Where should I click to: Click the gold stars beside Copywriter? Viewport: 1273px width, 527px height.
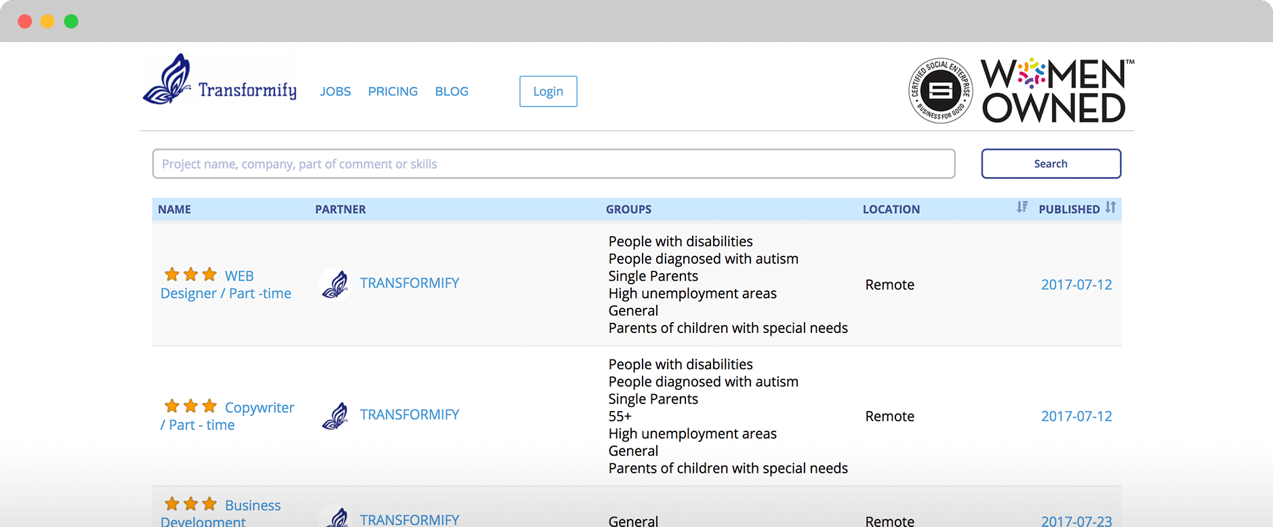coord(190,406)
